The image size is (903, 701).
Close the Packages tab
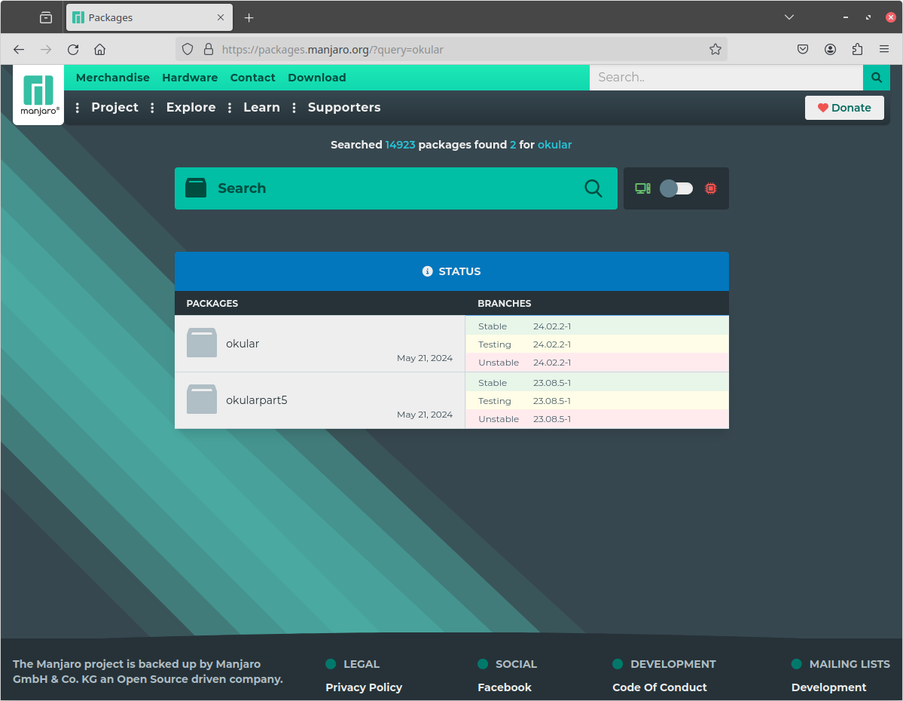tap(221, 18)
